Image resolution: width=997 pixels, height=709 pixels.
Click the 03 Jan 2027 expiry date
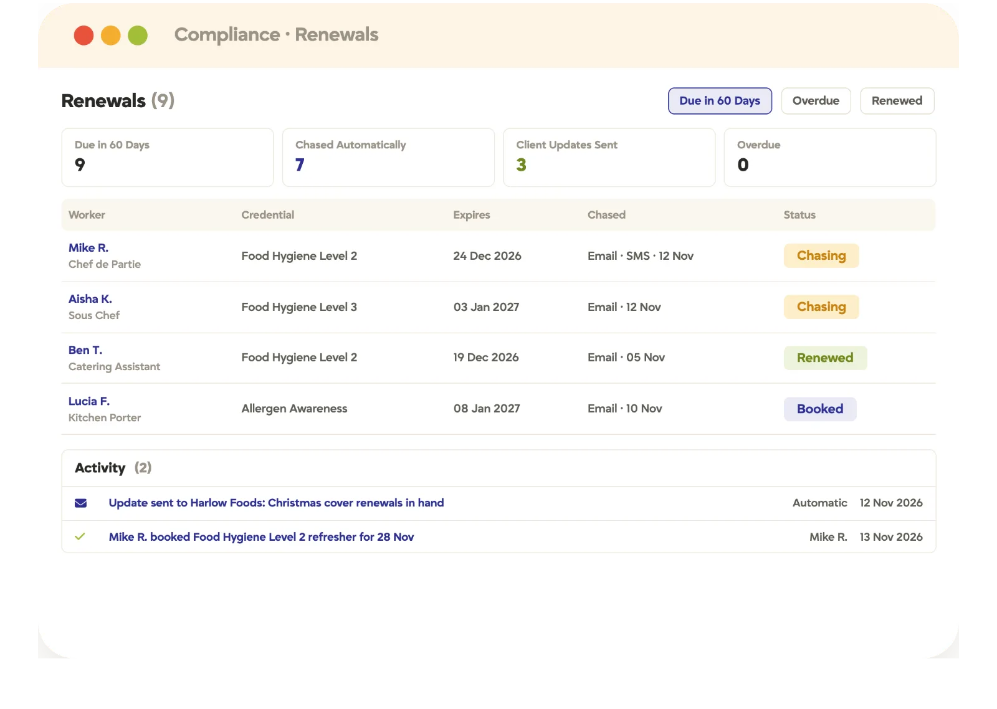(x=487, y=307)
